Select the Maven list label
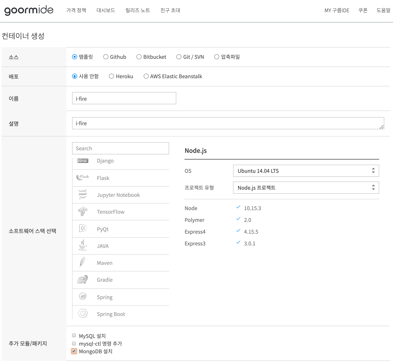Screen dimensions: 393x363 (x=105, y=263)
